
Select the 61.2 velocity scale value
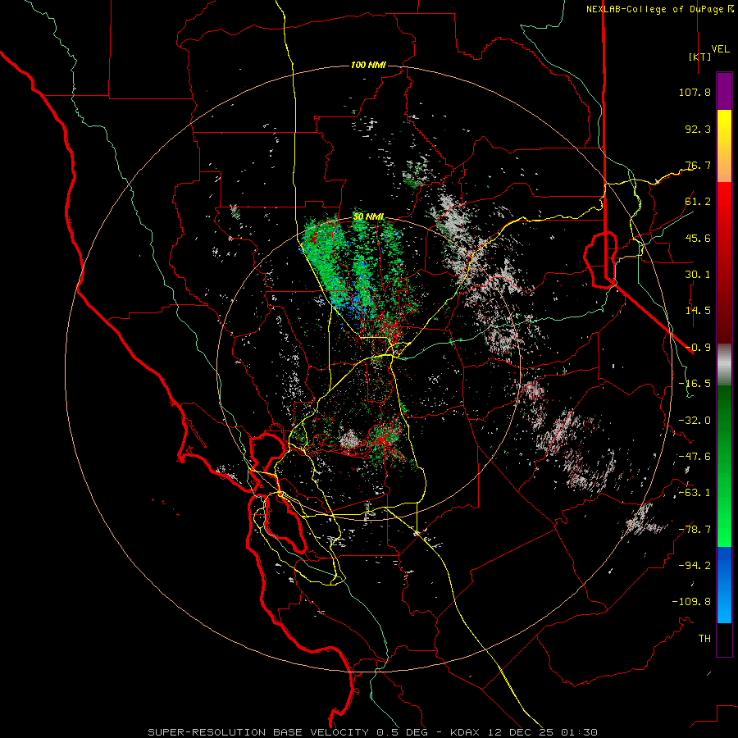[x=698, y=202]
